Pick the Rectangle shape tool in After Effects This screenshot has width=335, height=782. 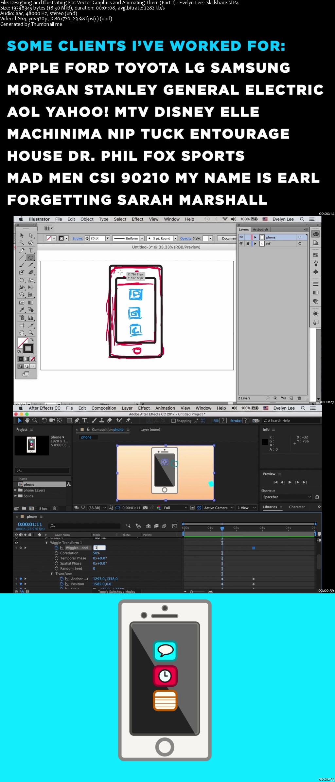[69, 420]
